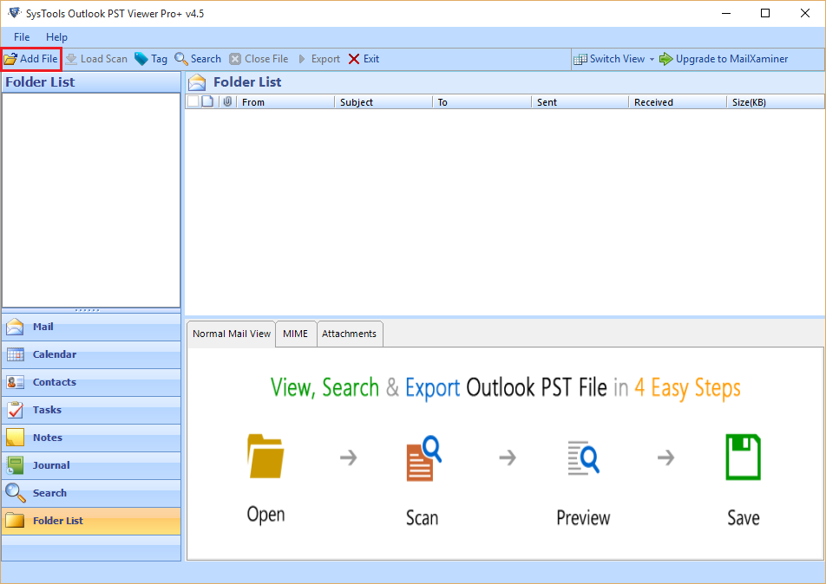Screen dimensions: 826x584
Task: Open the Help menu
Action: (56, 37)
